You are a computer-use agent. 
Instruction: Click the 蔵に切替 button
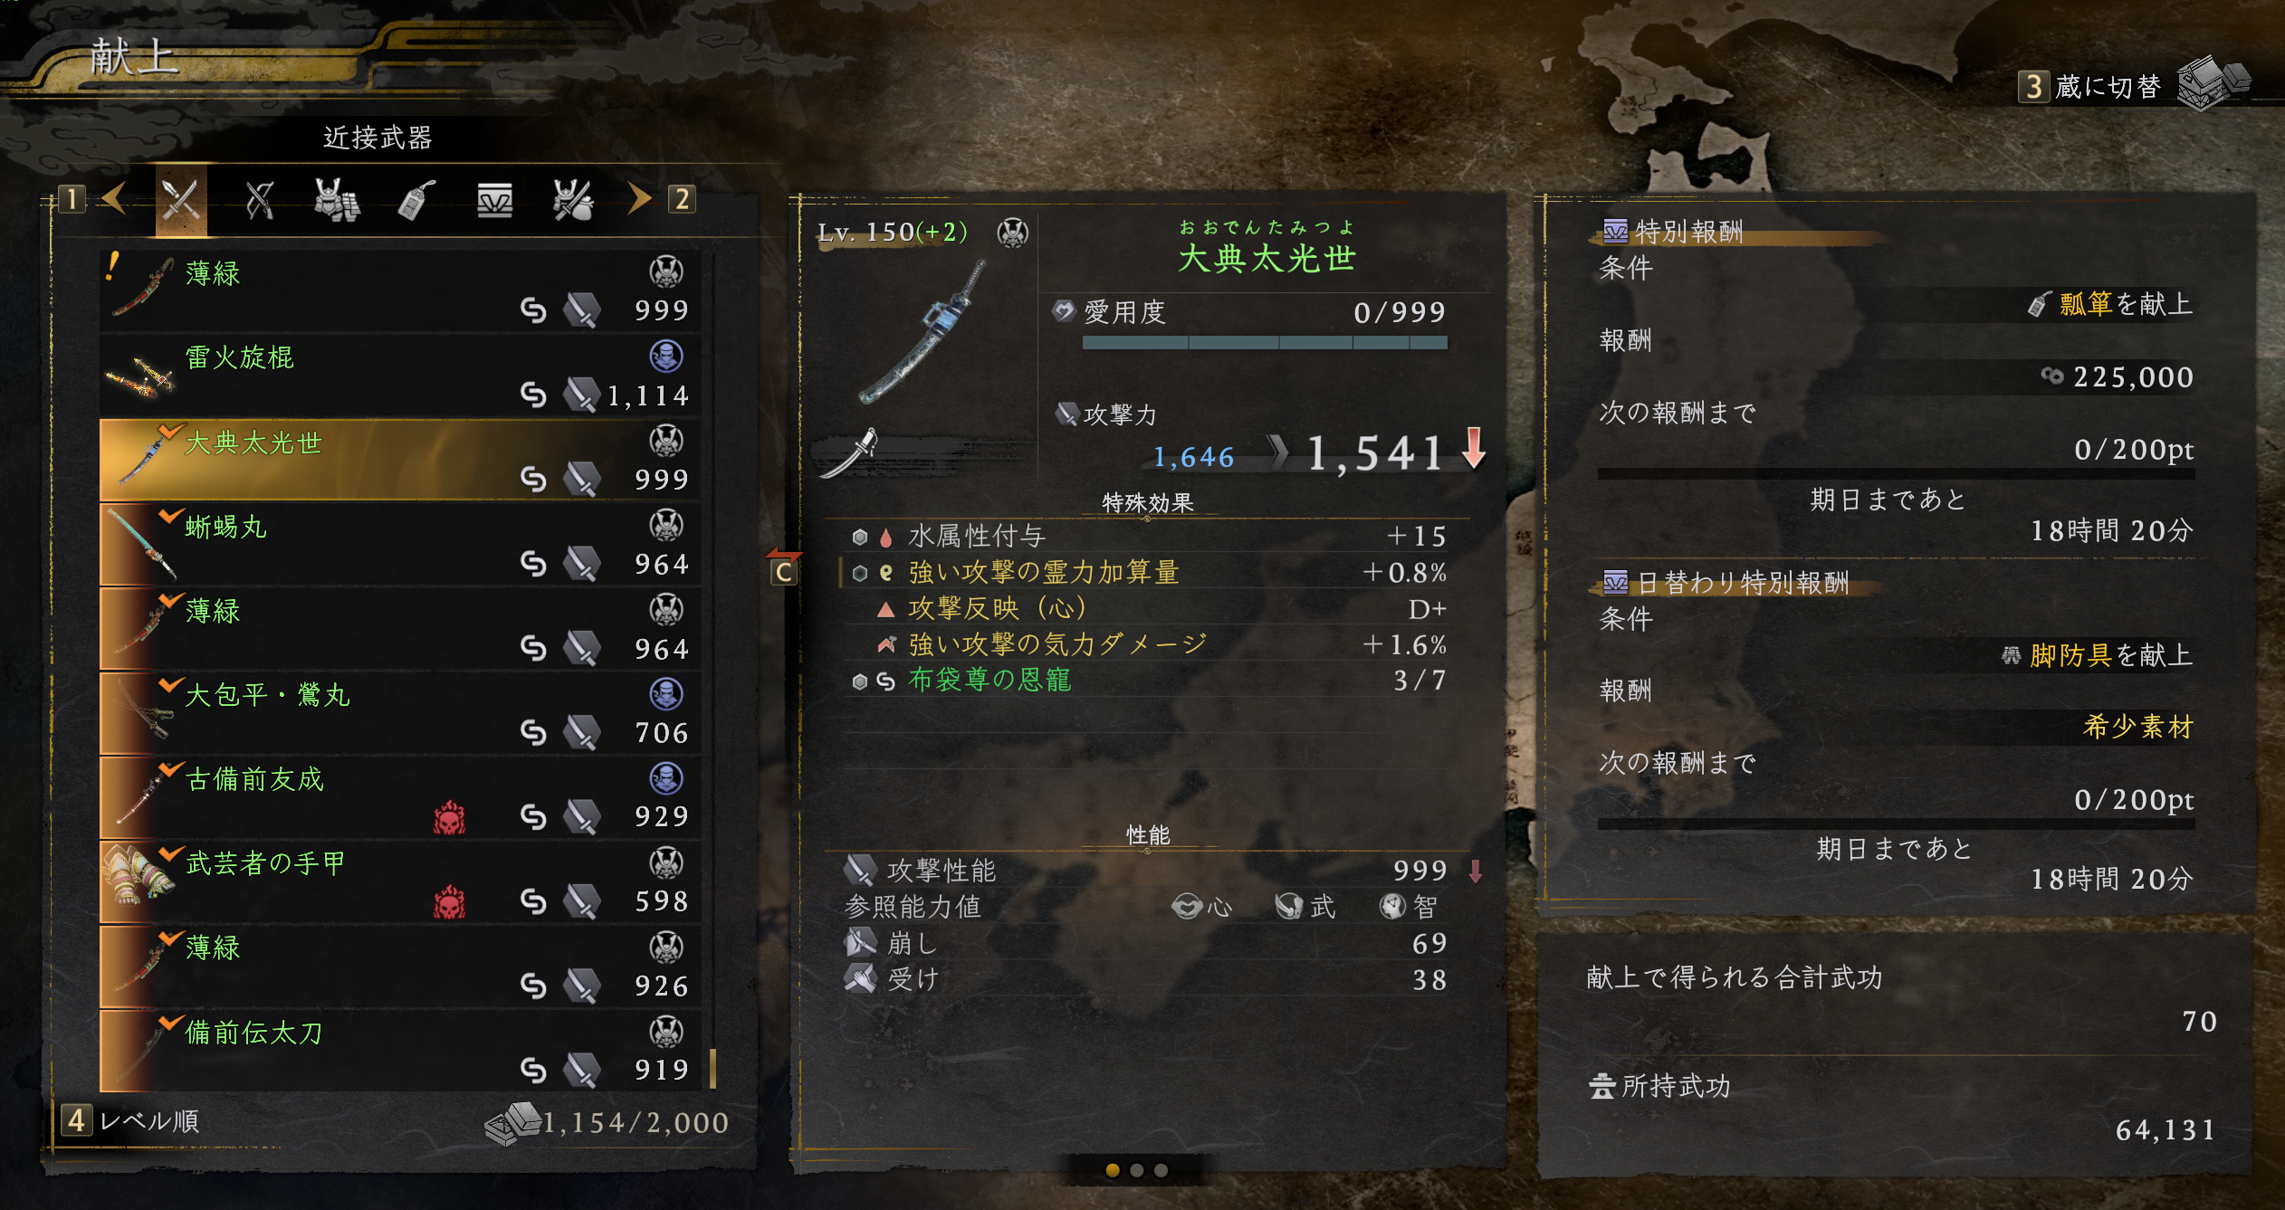[2091, 87]
